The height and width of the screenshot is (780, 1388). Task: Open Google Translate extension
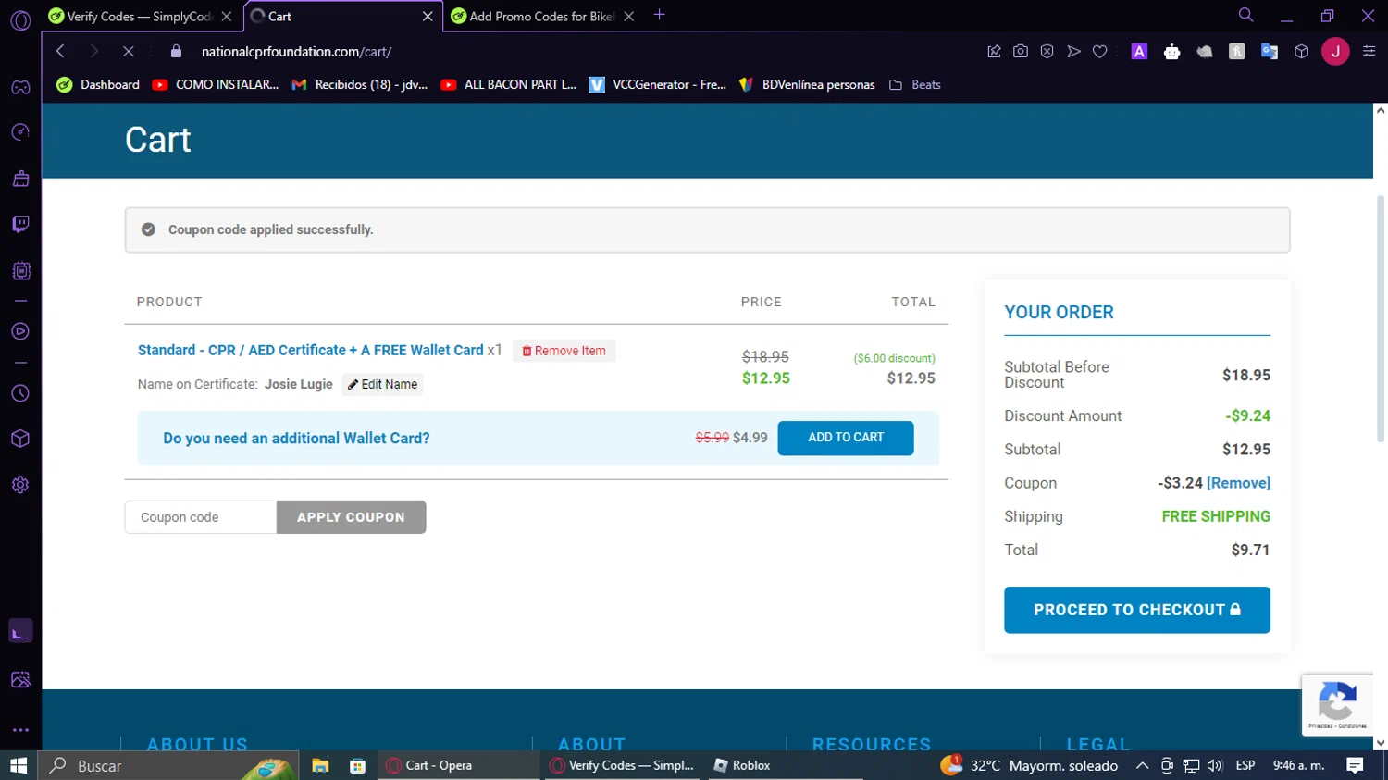1270,52
